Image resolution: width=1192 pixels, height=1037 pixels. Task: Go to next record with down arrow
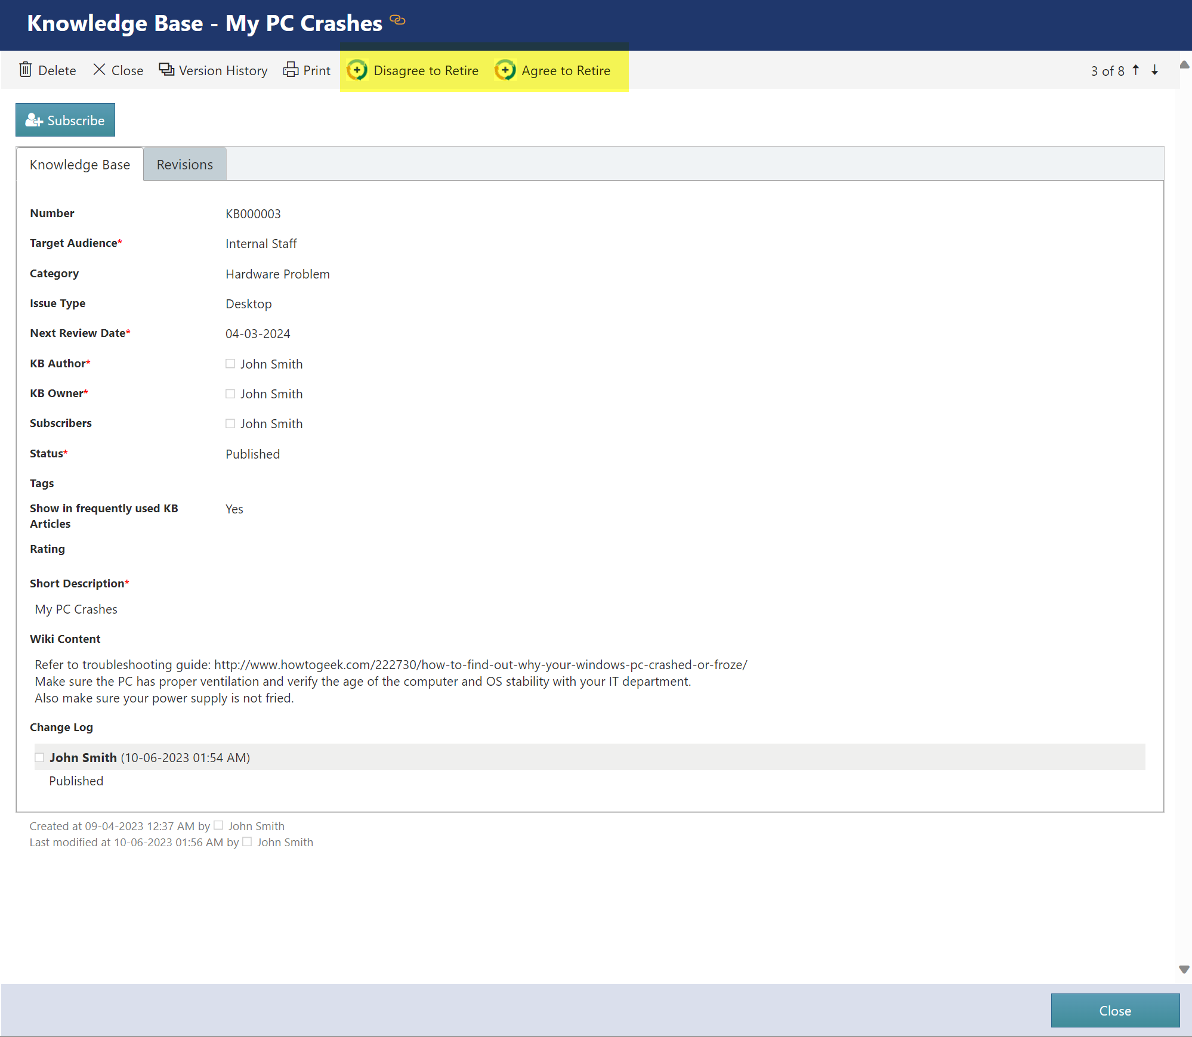coord(1155,70)
